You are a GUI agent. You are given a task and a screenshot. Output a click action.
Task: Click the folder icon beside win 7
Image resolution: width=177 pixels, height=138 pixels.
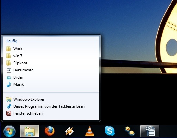[x=9, y=56]
